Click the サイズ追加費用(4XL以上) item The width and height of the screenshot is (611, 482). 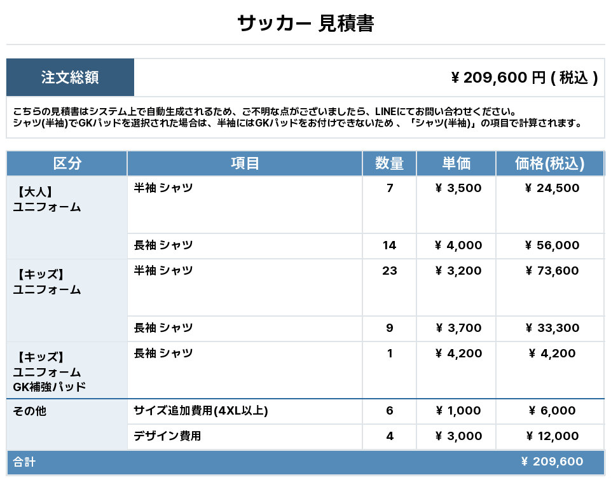pos(201,411)
